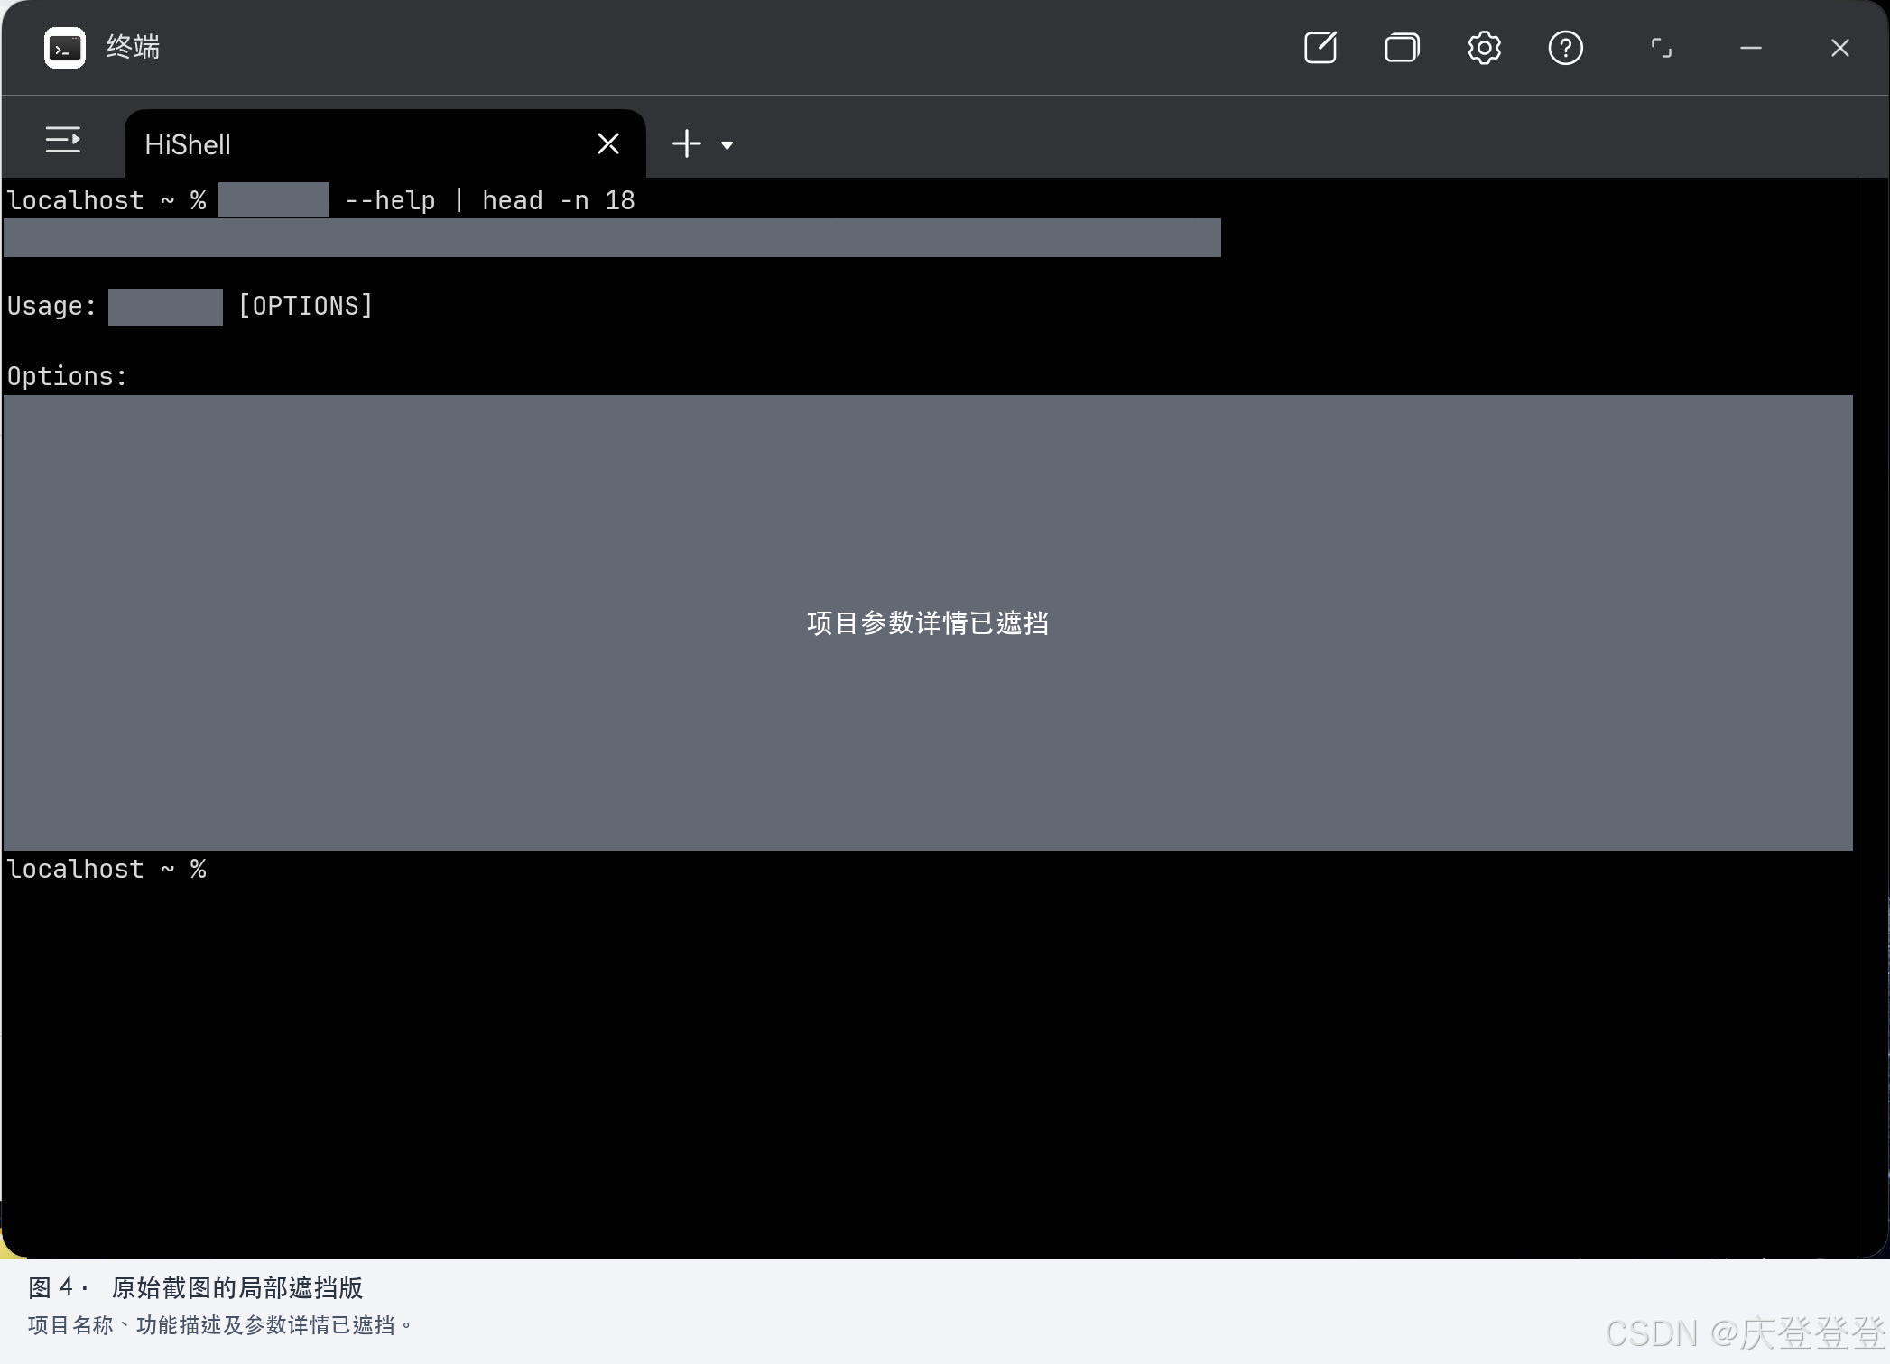Open the help question mark icon
Screen dimensions: 1890x1364
pyautogui.click(x=1565, y=48)
